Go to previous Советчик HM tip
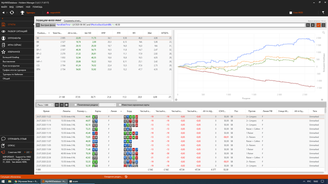Screen dimensions: 328x184 (x=25, y=152)
